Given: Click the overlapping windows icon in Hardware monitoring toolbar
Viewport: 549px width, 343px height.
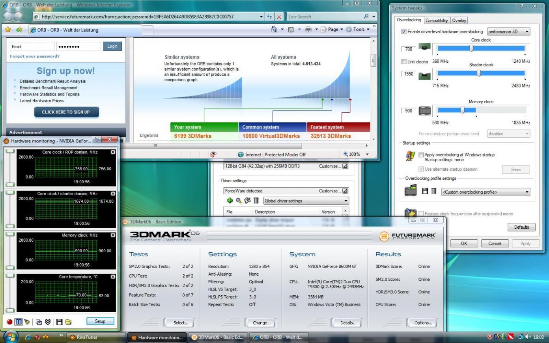Looking at the screenshot, I should click(x=39, y=322).
